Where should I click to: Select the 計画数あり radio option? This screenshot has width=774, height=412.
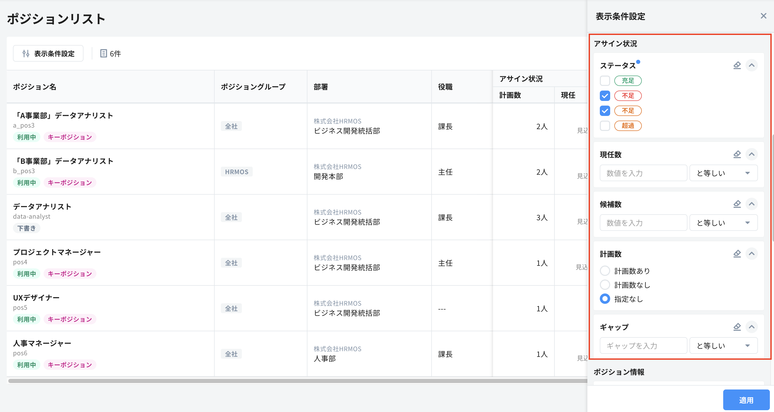click(605, 271)
